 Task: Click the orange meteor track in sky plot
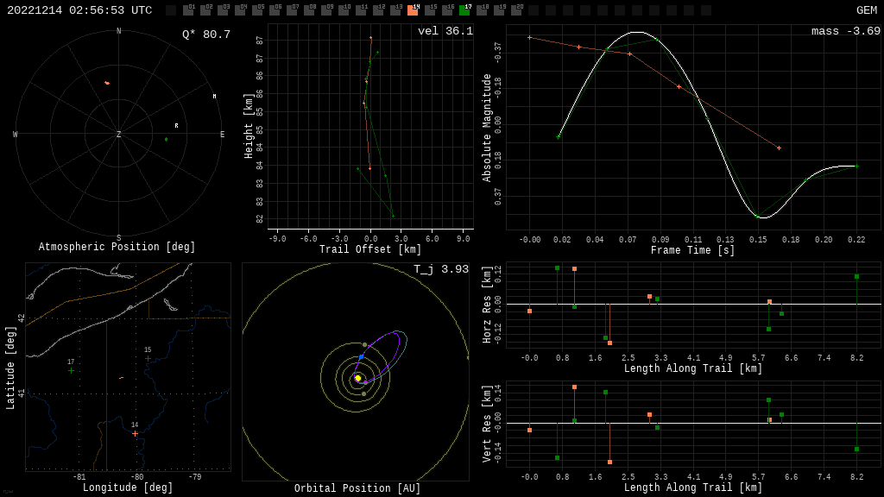(x=107, y=83)
